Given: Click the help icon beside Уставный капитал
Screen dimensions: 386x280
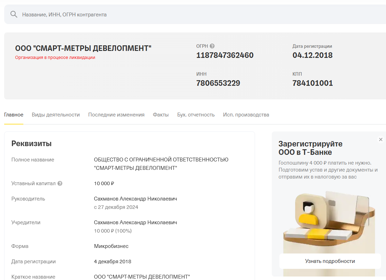Looking at the screenshot, I should coord(60,183).
